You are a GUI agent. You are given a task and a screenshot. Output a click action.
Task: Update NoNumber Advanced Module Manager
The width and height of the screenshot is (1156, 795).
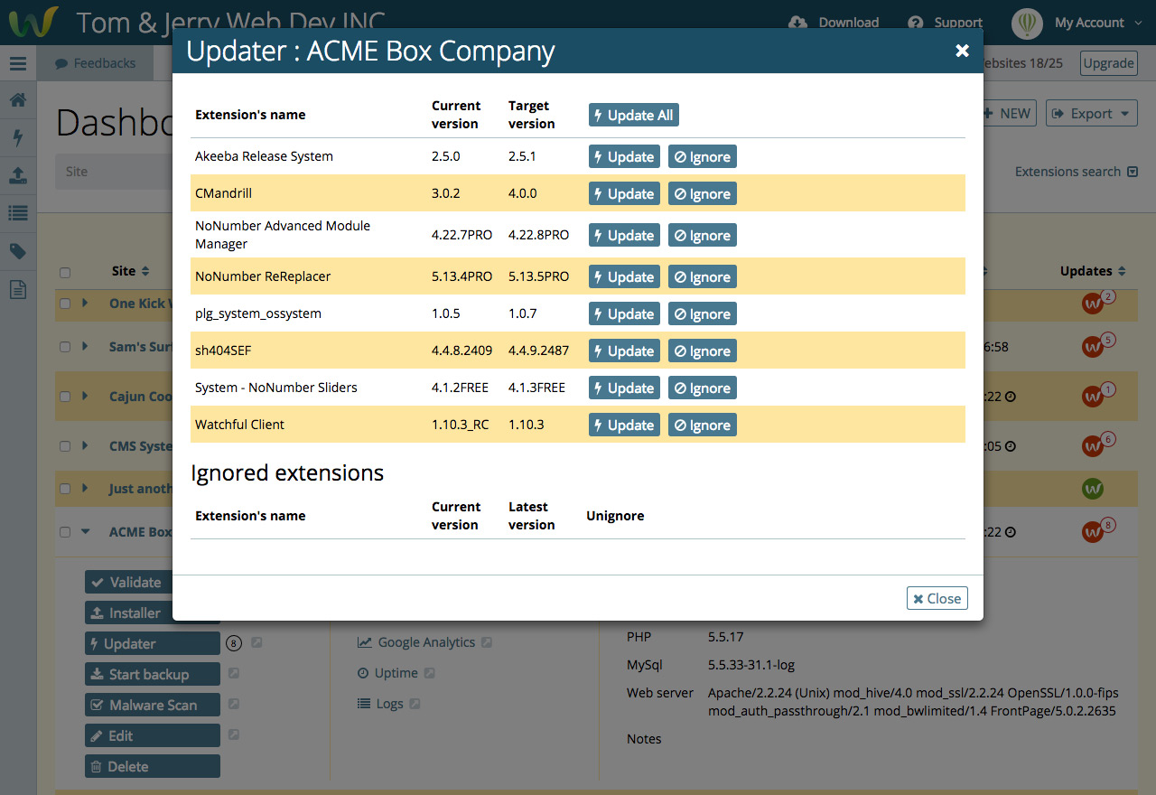(624, 235)
